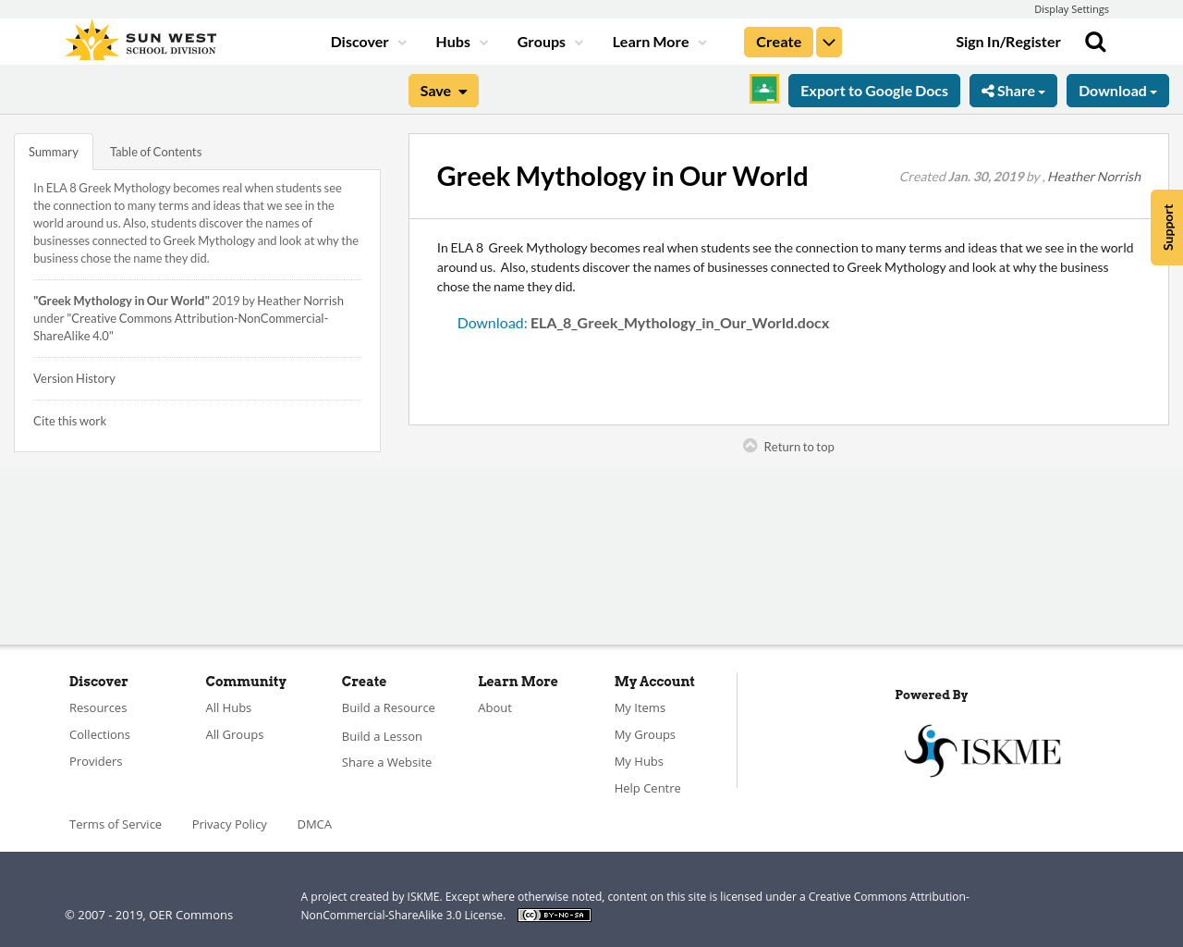1183x947 pixels.
Task: Click the Creative Commons BY-NC-SA license badge
Action: (x=554, y=914)
